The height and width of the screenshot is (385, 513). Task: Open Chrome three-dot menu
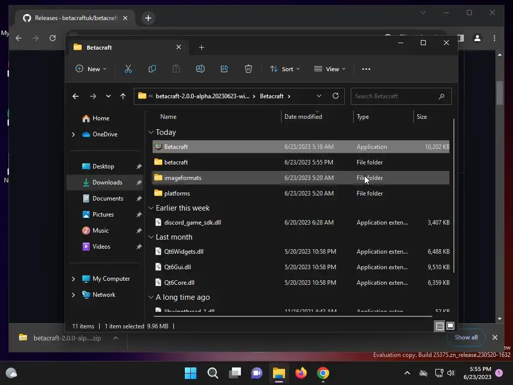[x=494, y=38]
